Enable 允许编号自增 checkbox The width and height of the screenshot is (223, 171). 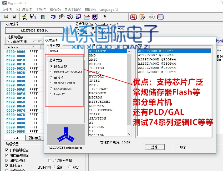[50, 160]
